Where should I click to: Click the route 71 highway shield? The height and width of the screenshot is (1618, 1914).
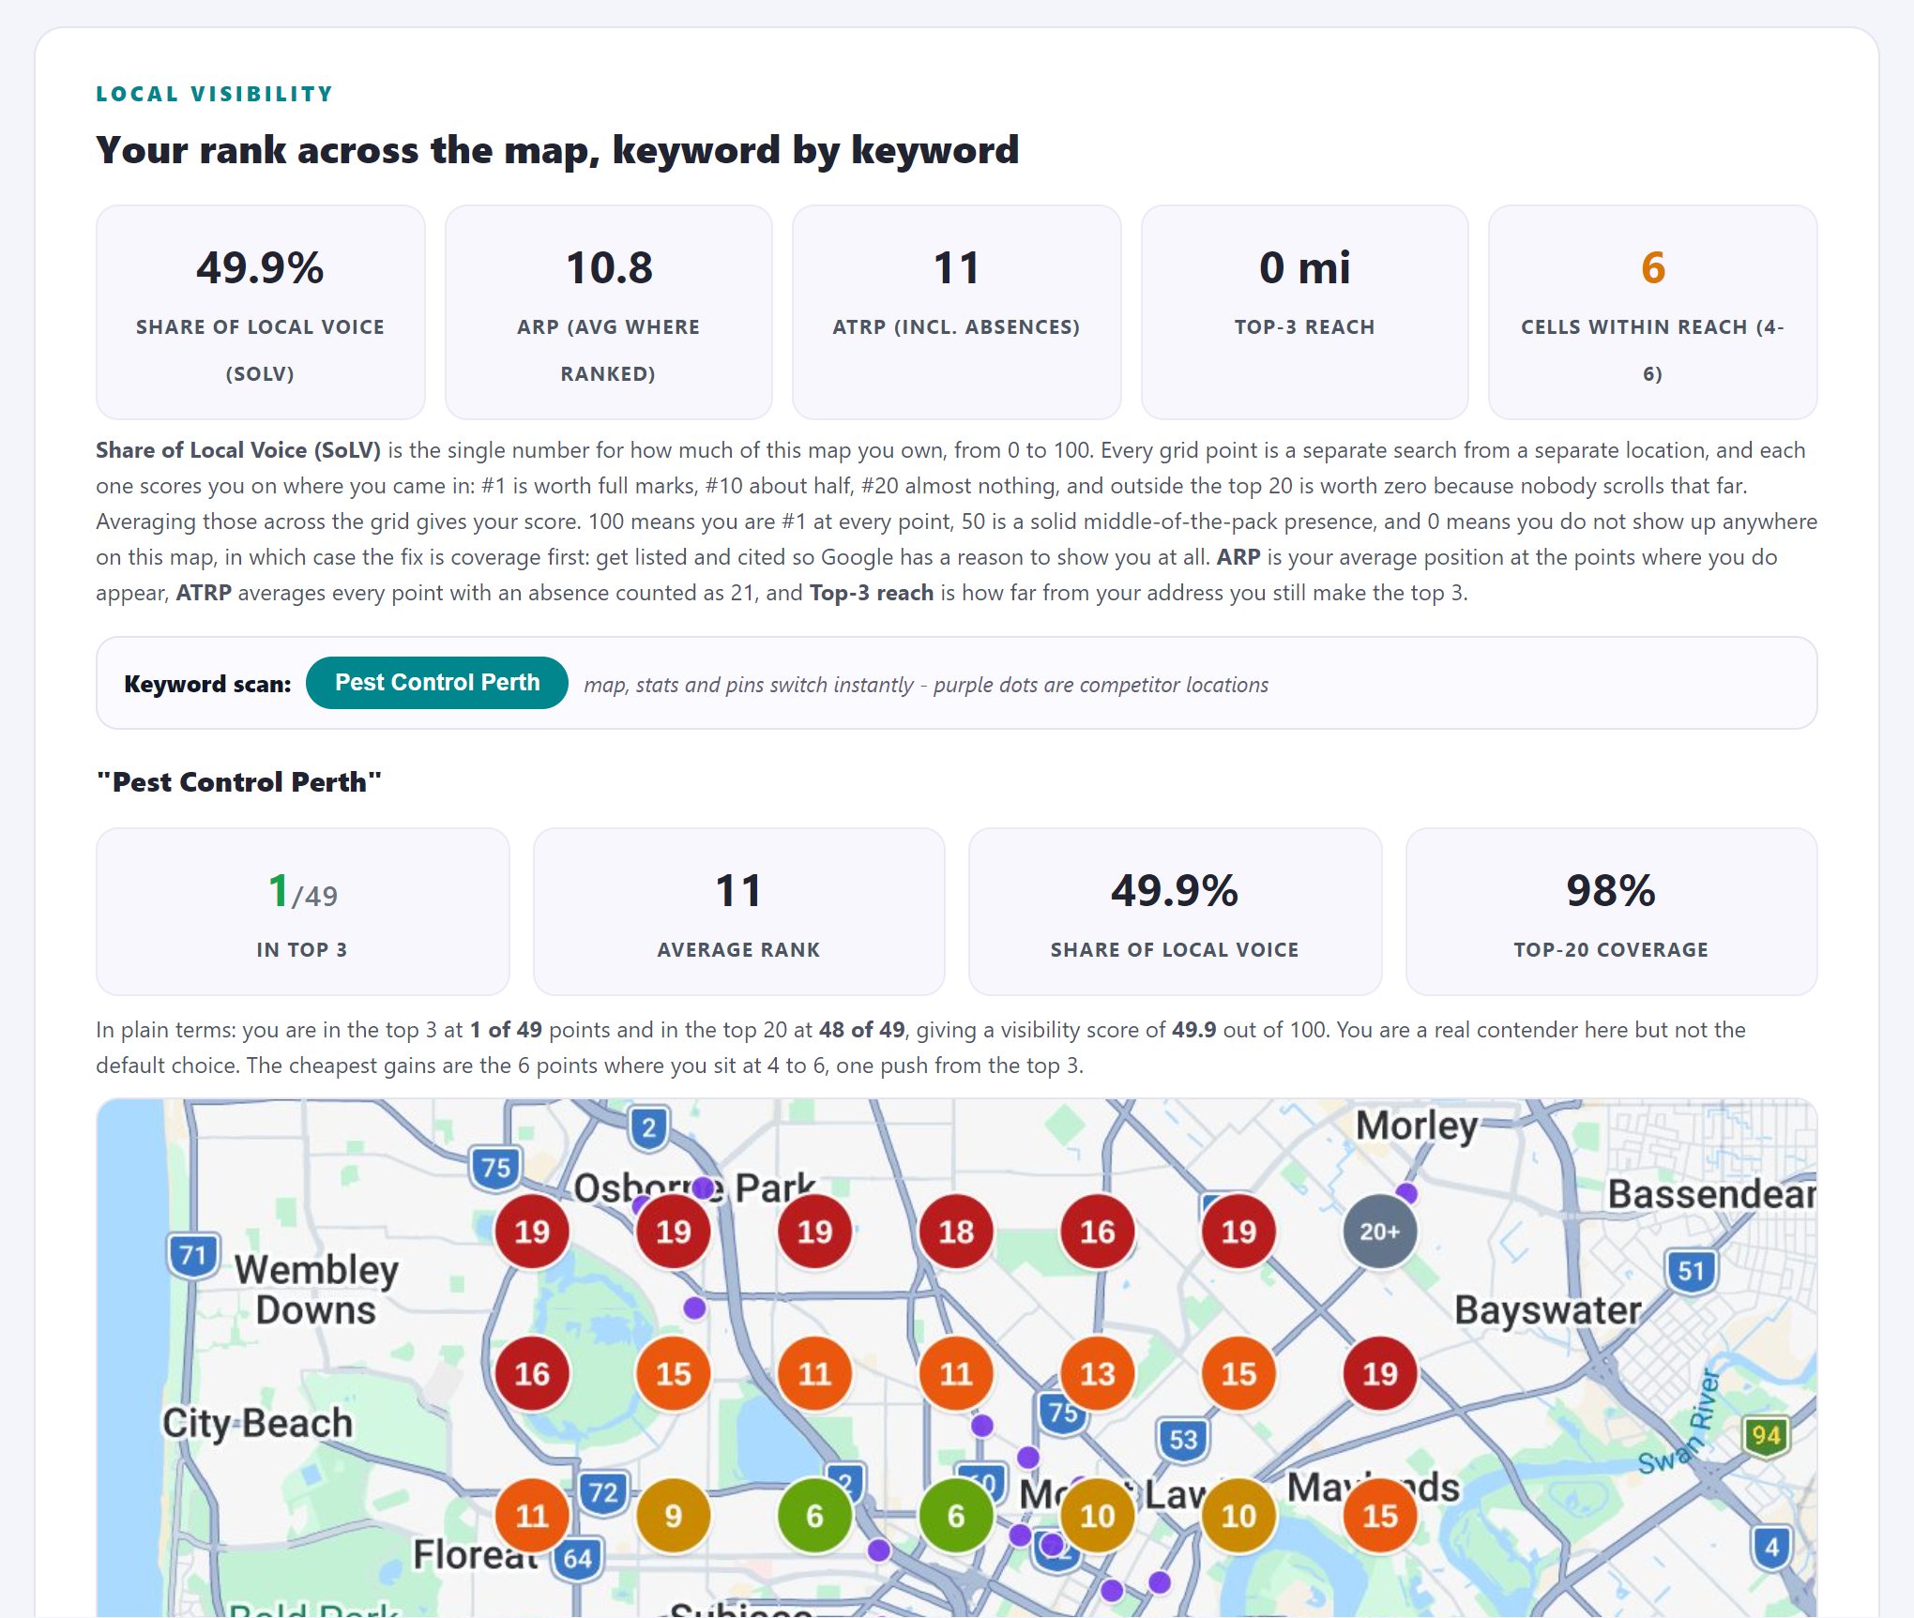click(x=193, y=1255)
